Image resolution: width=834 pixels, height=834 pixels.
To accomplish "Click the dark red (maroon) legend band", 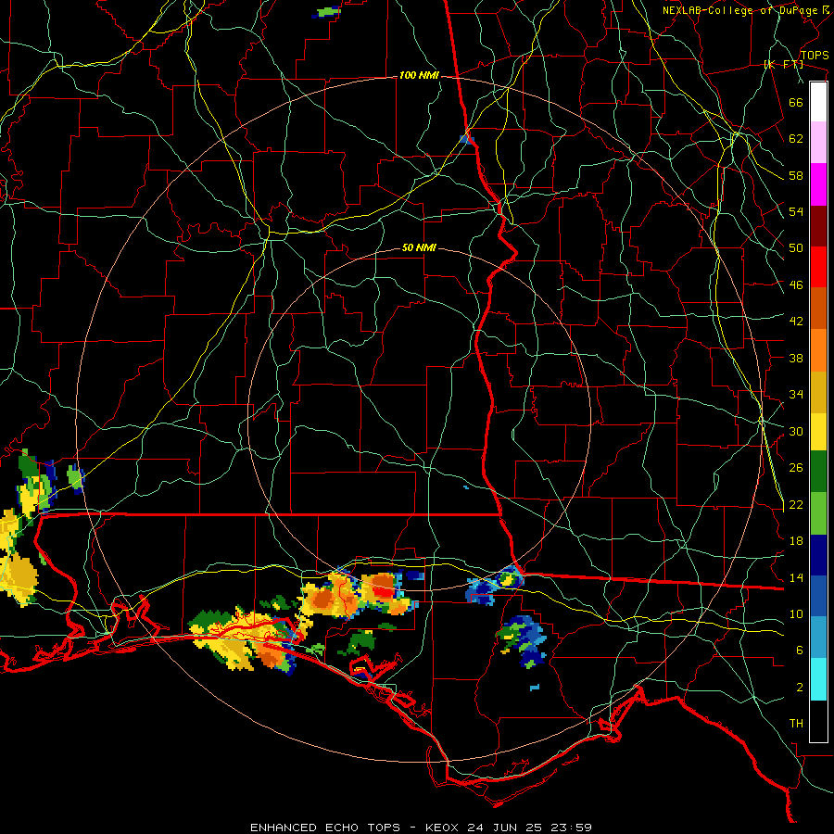I will tap(818, 225).
